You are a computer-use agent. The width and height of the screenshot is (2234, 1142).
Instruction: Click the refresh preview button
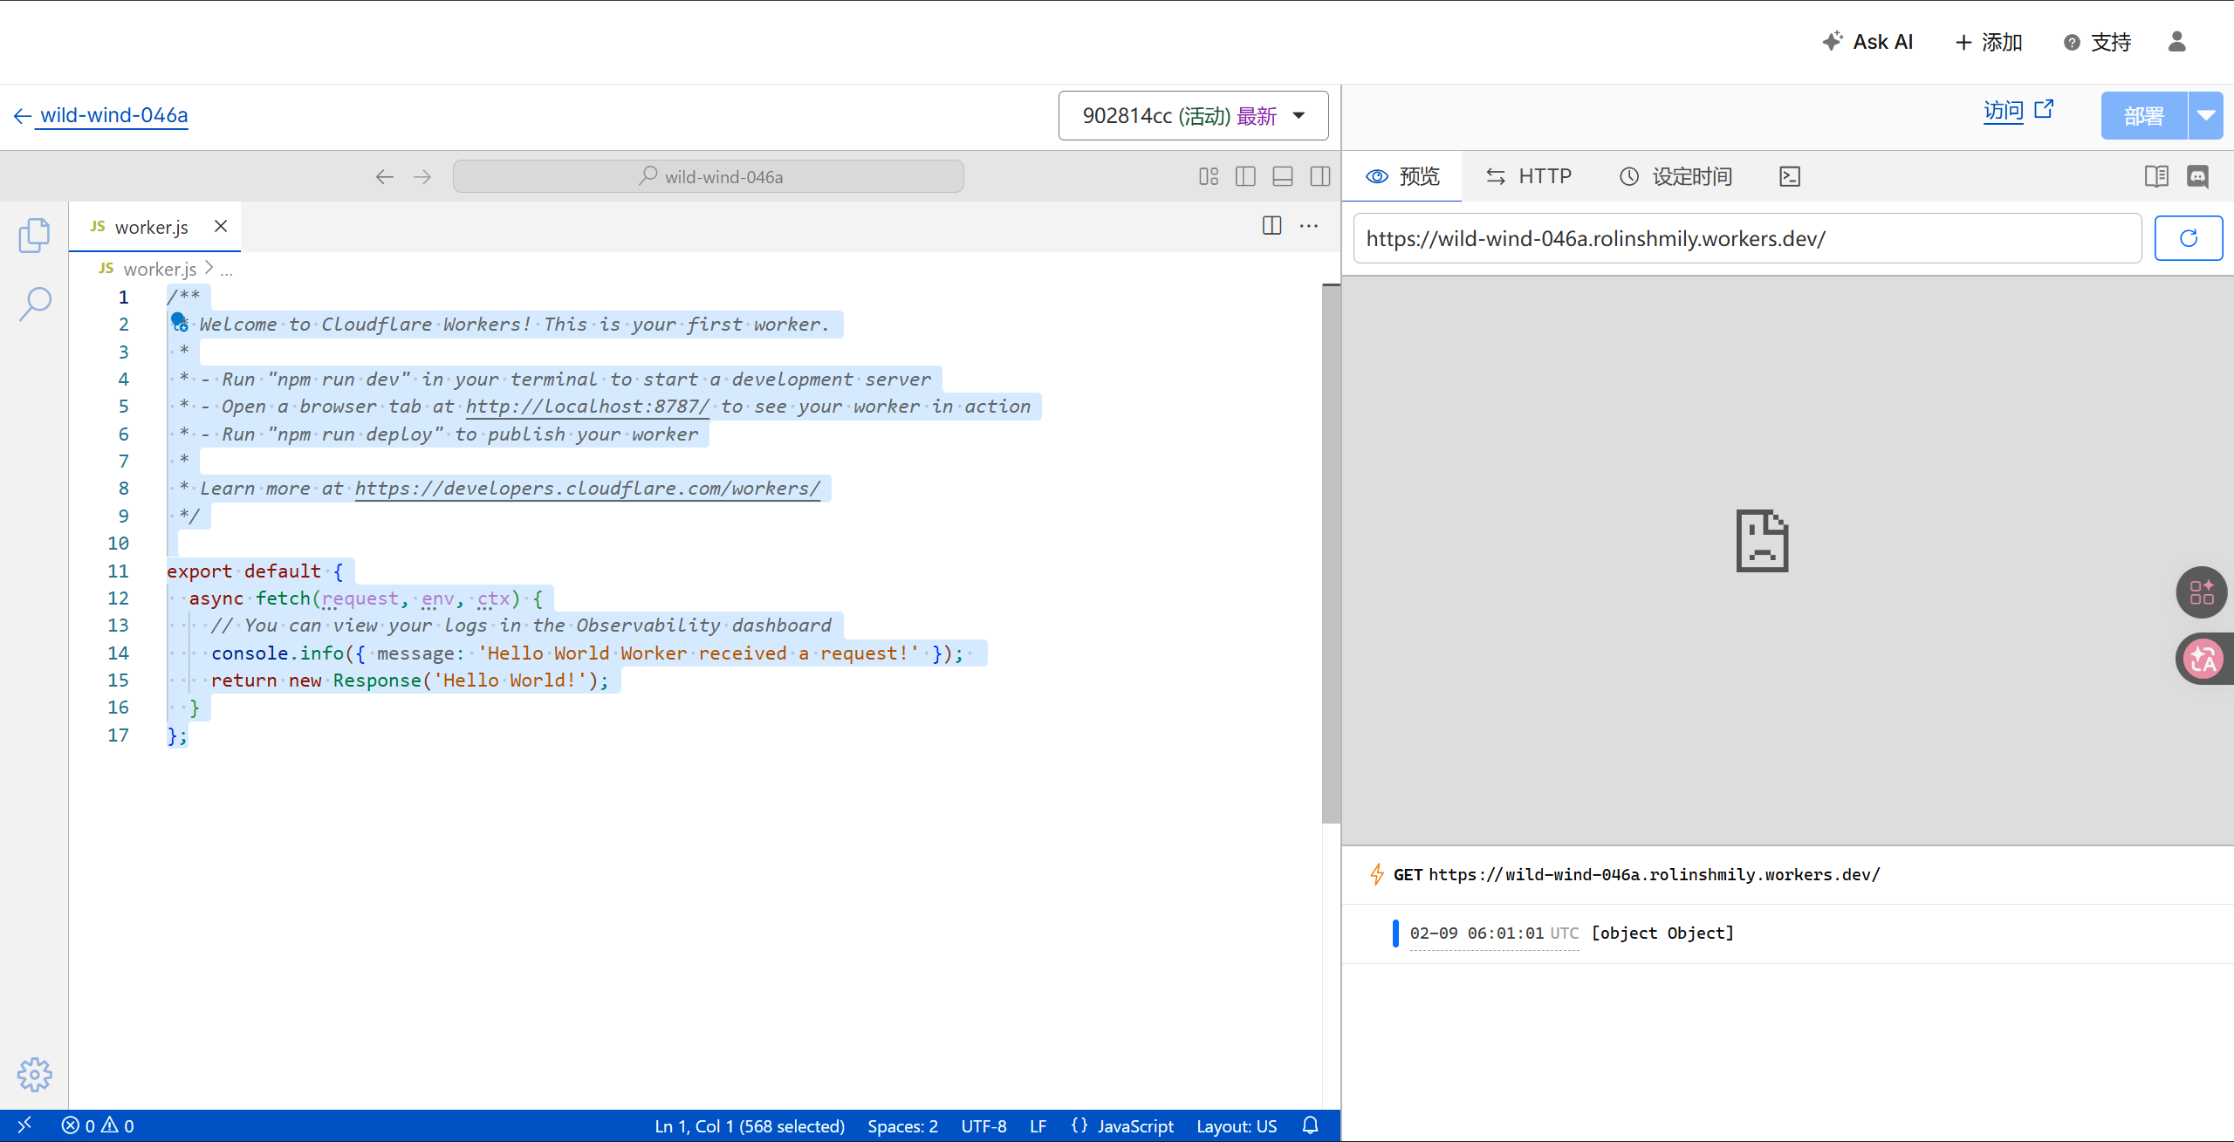tap(2188, 238)
